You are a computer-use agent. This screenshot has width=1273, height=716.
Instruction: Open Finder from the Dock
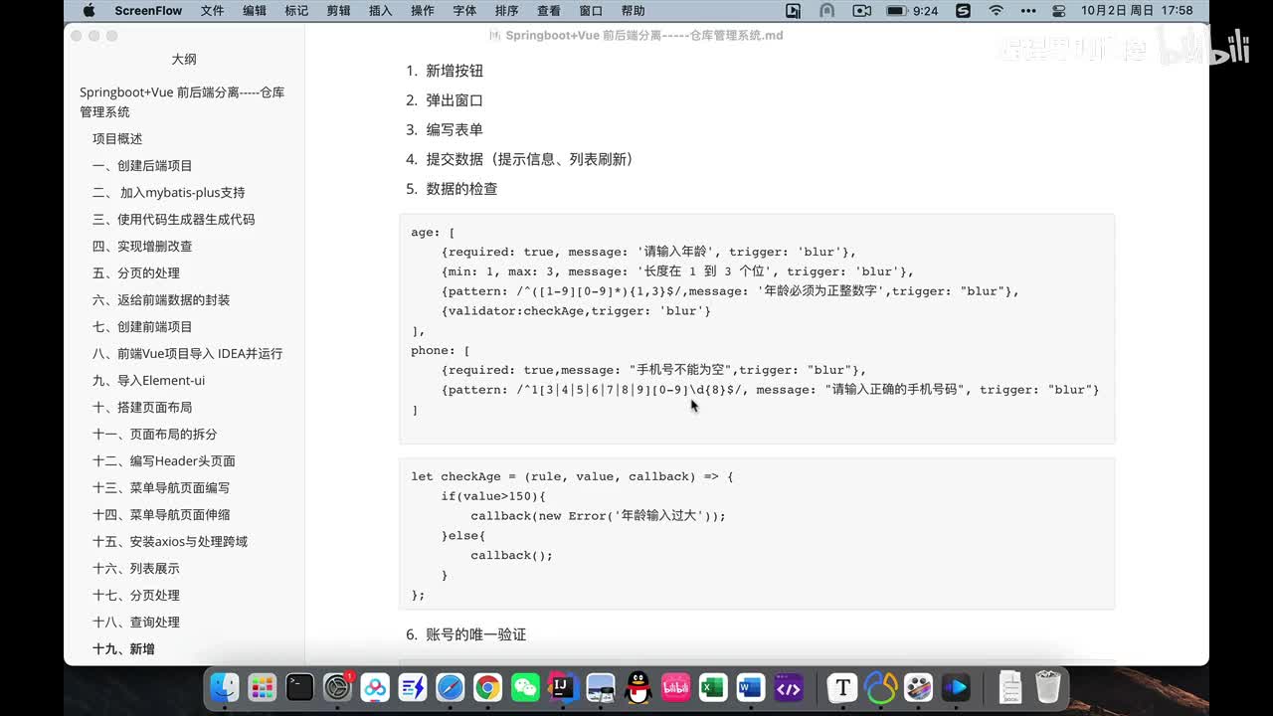(x=225, y=687)
